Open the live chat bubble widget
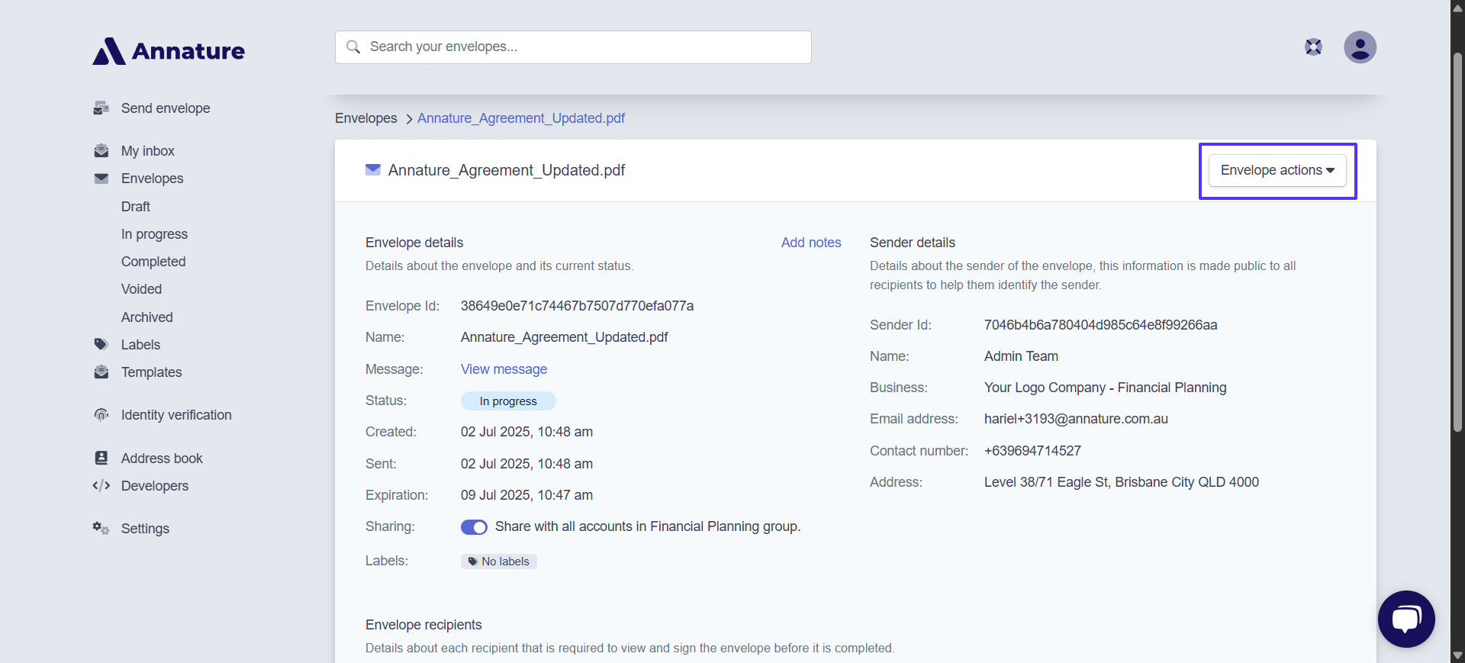 coord(1406,619)
